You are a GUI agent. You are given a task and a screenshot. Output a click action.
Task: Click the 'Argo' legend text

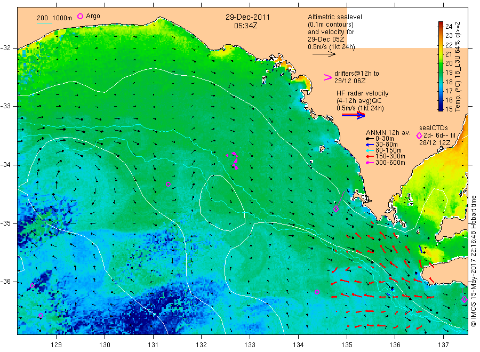pos(93,16)
